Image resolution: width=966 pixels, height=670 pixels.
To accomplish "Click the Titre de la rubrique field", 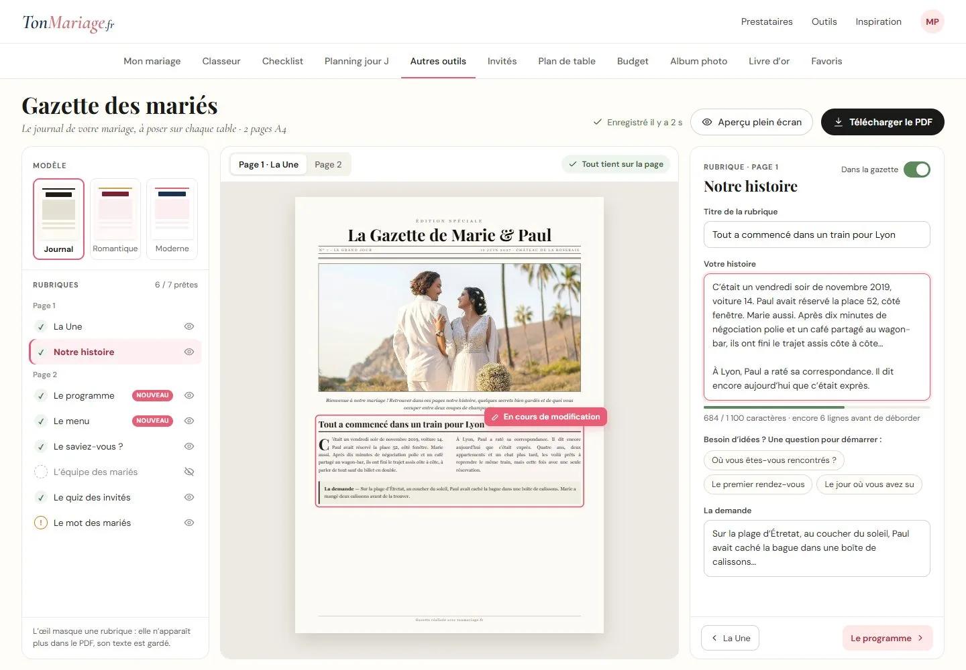I will (816, 234).
